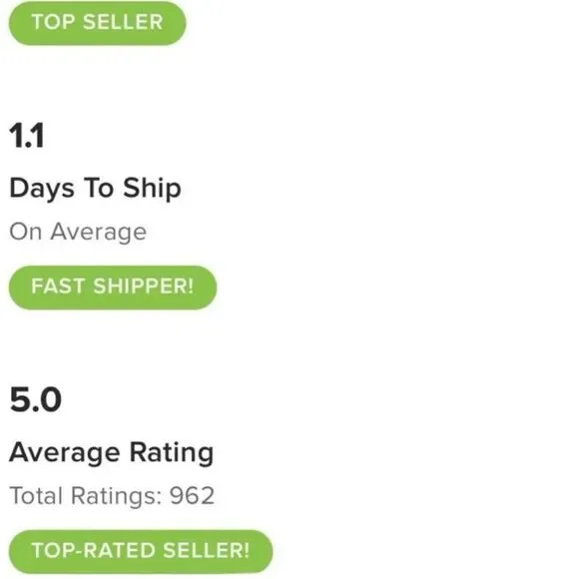Click the 5.0 rating number
This screenshot has height=579, width=579.
[x=36, y=399]
